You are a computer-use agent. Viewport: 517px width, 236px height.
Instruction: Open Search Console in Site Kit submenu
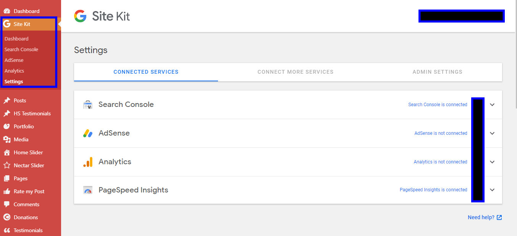coord(21,50)
